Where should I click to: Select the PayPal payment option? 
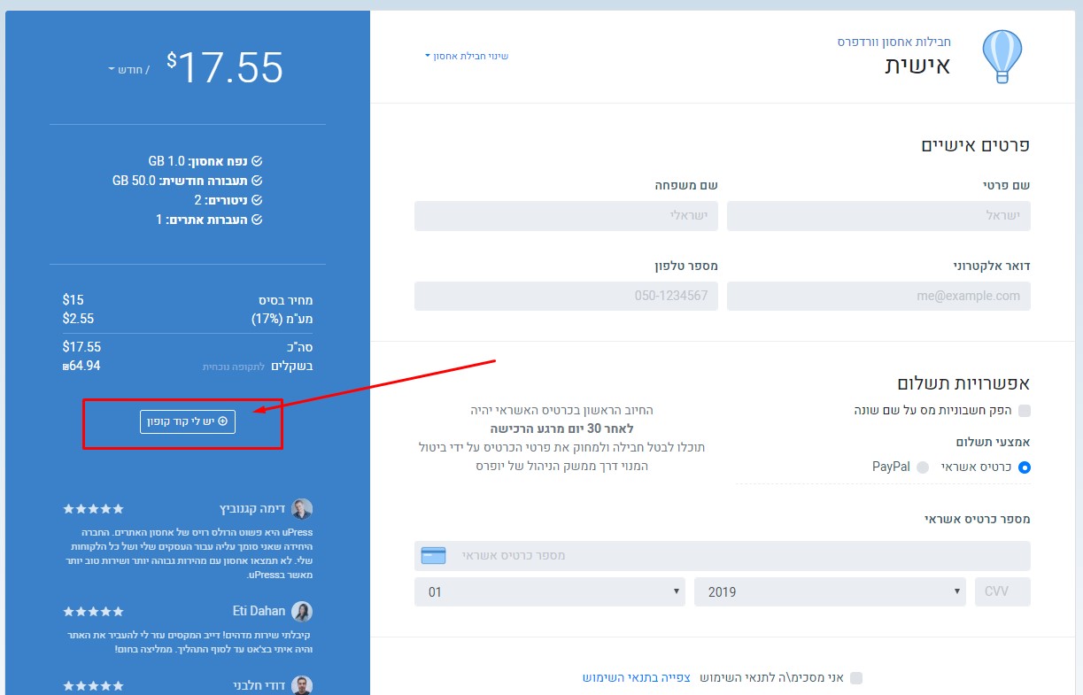(923, 467)
